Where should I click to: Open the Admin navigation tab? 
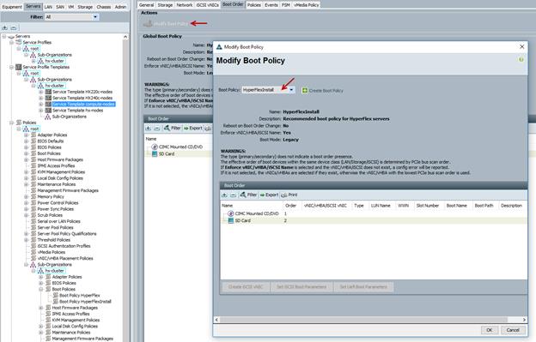coord(120,7)
